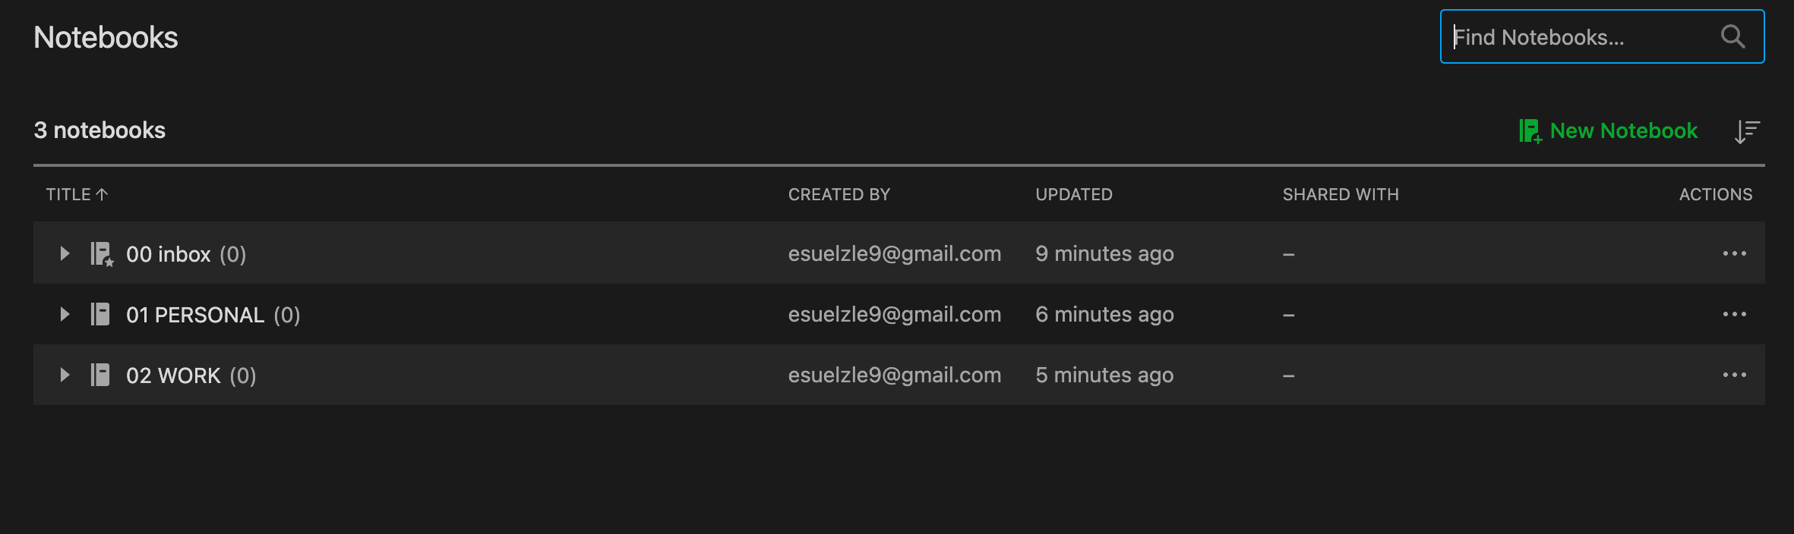
Task: Click the 00 inbox default notebook icon
Action: (102, 254)
